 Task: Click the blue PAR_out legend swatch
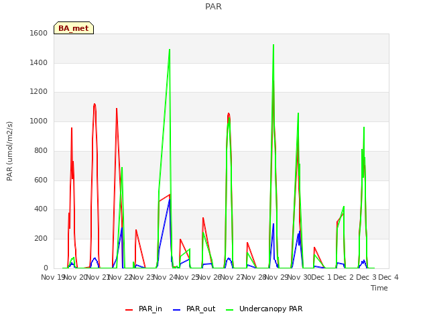point(177,310)
